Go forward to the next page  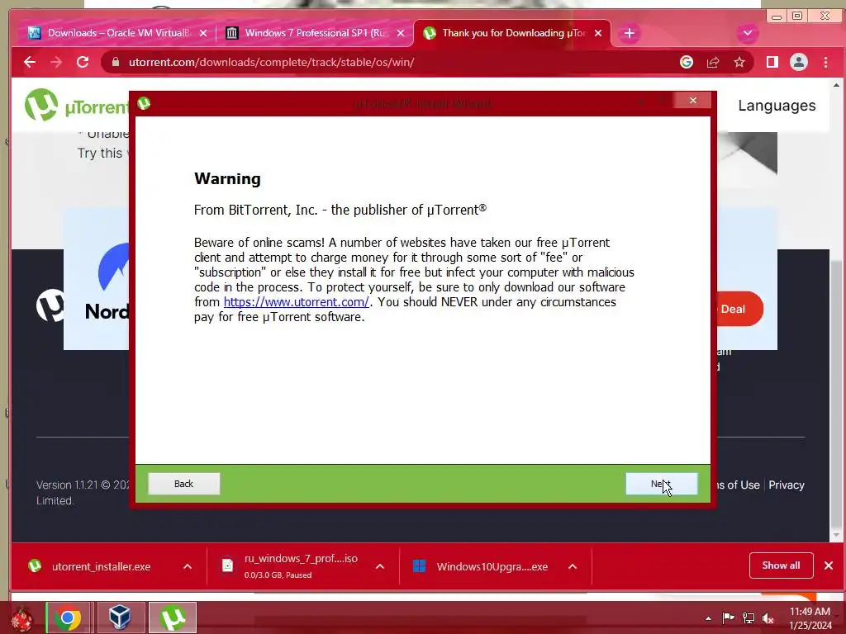coord(56,62)
